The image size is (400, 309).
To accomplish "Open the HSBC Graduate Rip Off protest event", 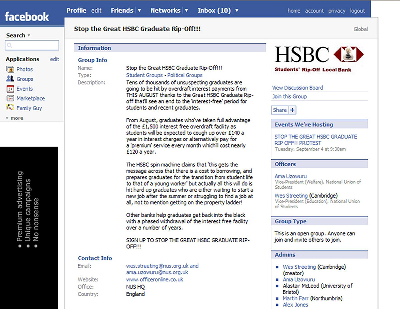I will (x=316, y=140).
